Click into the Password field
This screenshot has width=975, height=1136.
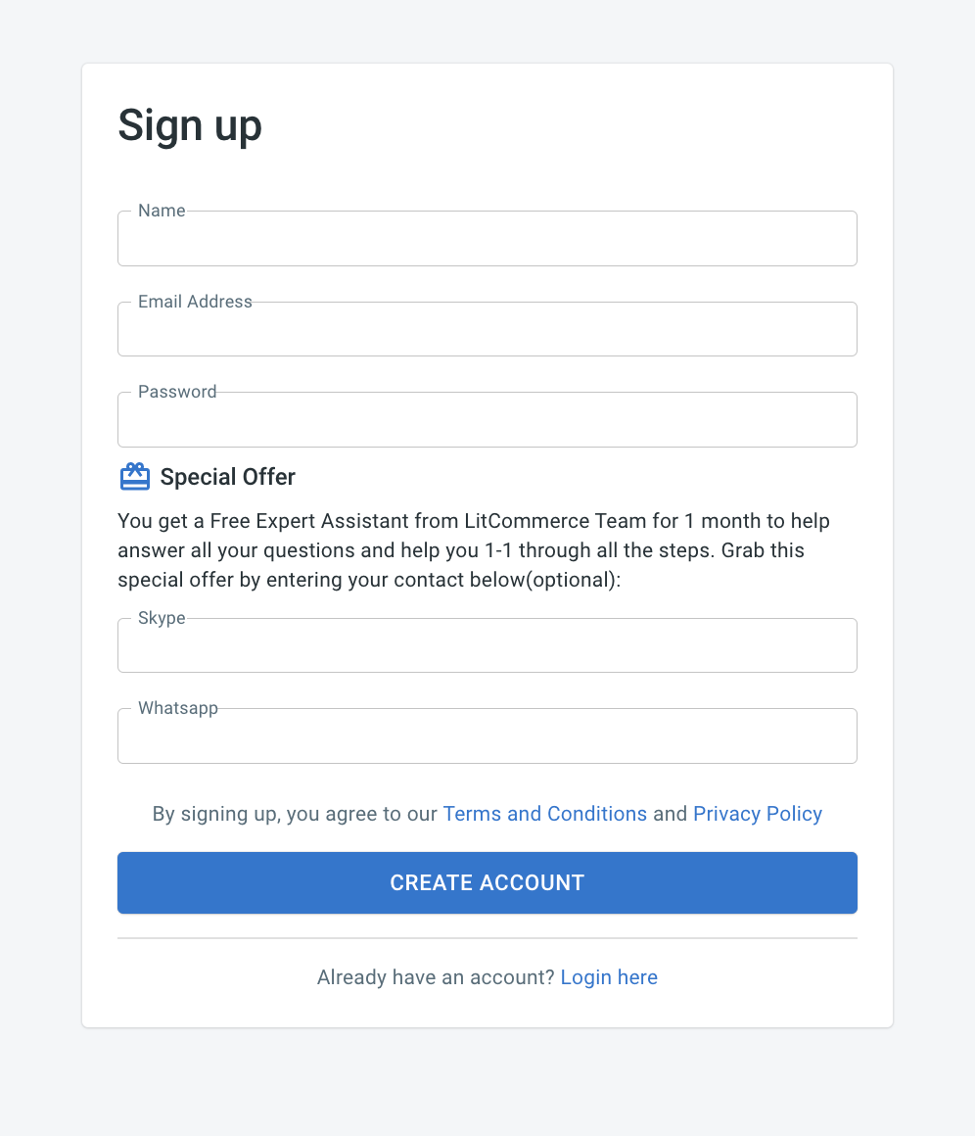(487, 419)
